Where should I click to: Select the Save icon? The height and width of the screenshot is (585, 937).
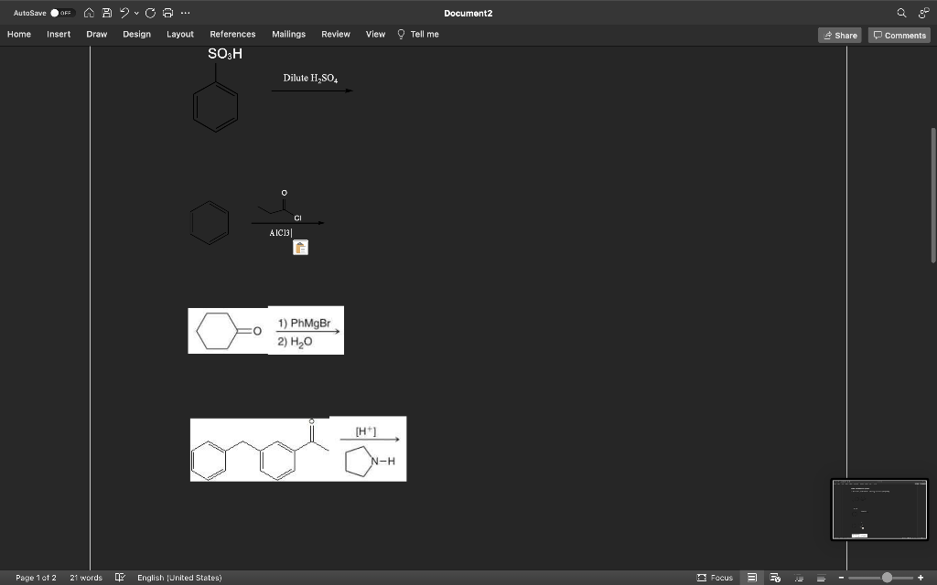pyautogui.click(x=106, y=13)
